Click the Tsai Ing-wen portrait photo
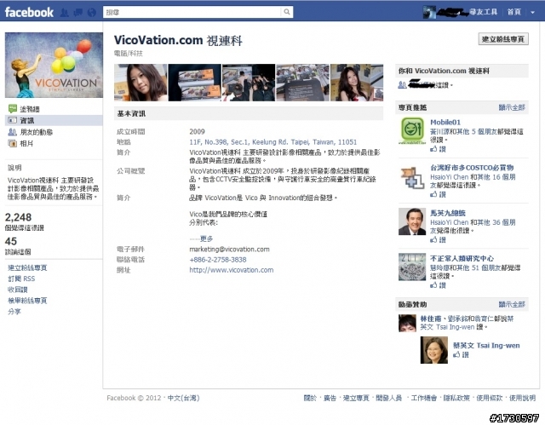 pyautogui.click(x=434, y=350)
